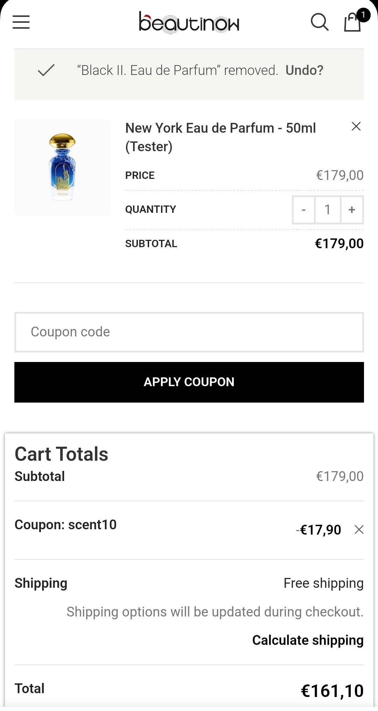Image resolution: width=378 pixels, height=711 pixels.
Task: Focus the Coupon code field
Action: [x=189, y=332]
